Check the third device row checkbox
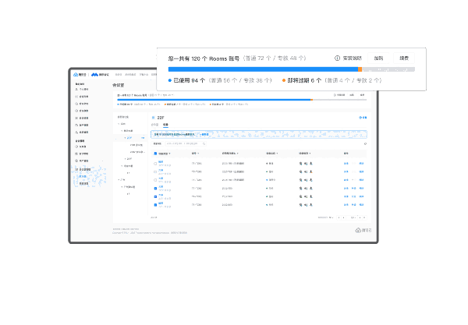 (x=155, y=180)
